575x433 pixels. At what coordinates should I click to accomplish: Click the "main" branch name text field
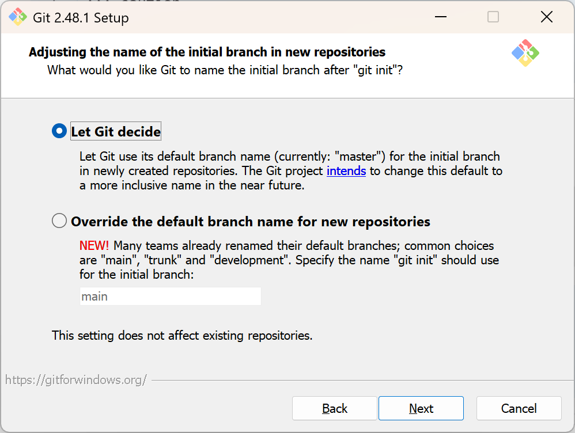click(170, 297)
